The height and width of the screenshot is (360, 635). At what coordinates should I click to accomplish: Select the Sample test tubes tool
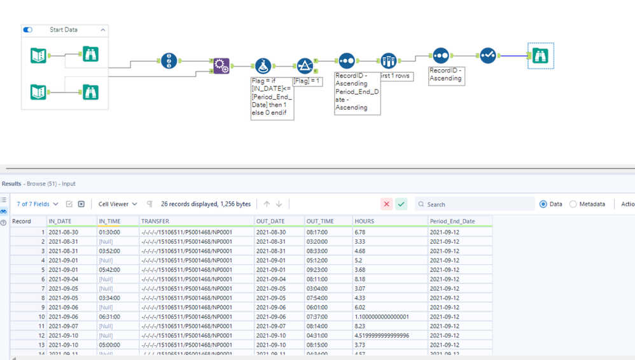(388, 60)
